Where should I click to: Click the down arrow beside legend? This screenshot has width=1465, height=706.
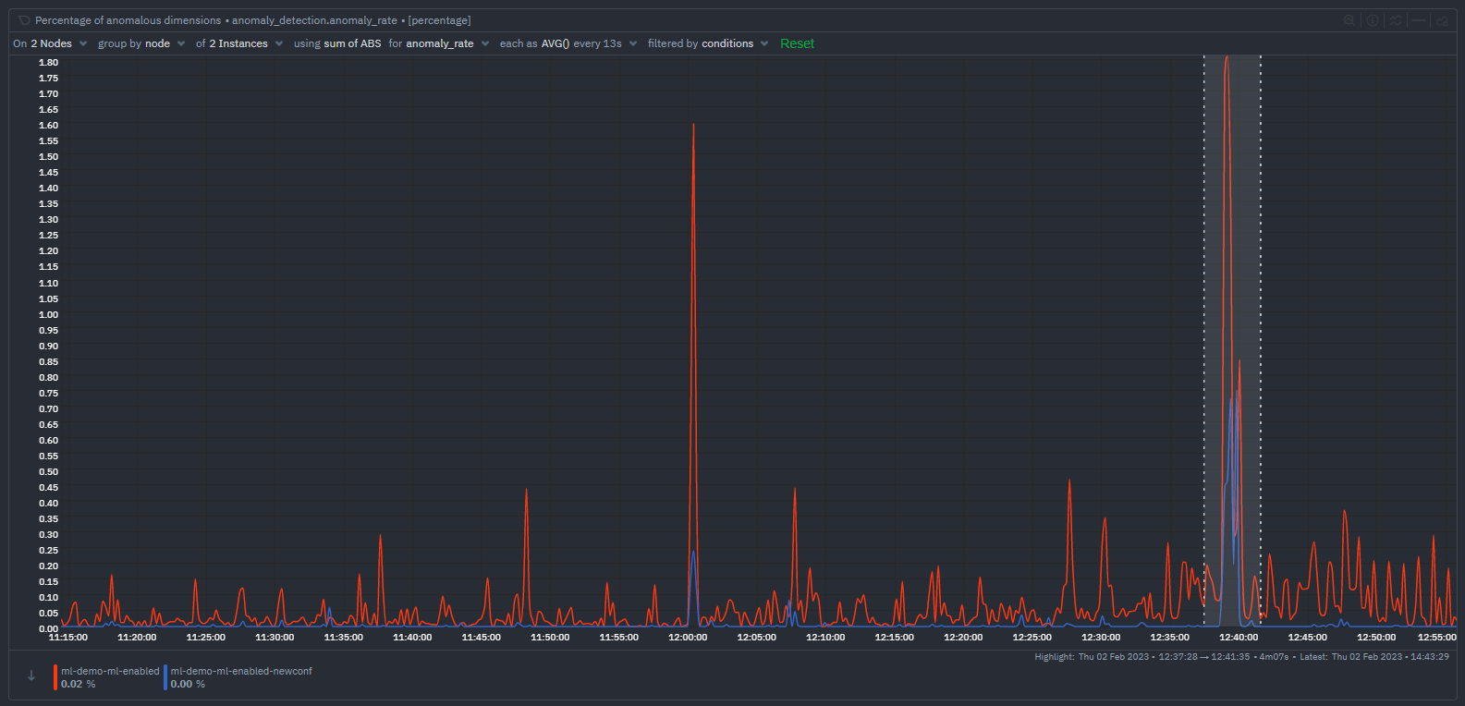31,676
